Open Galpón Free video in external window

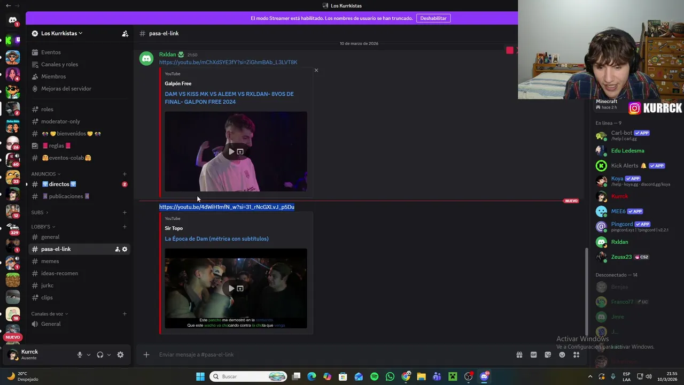(240, 152)
